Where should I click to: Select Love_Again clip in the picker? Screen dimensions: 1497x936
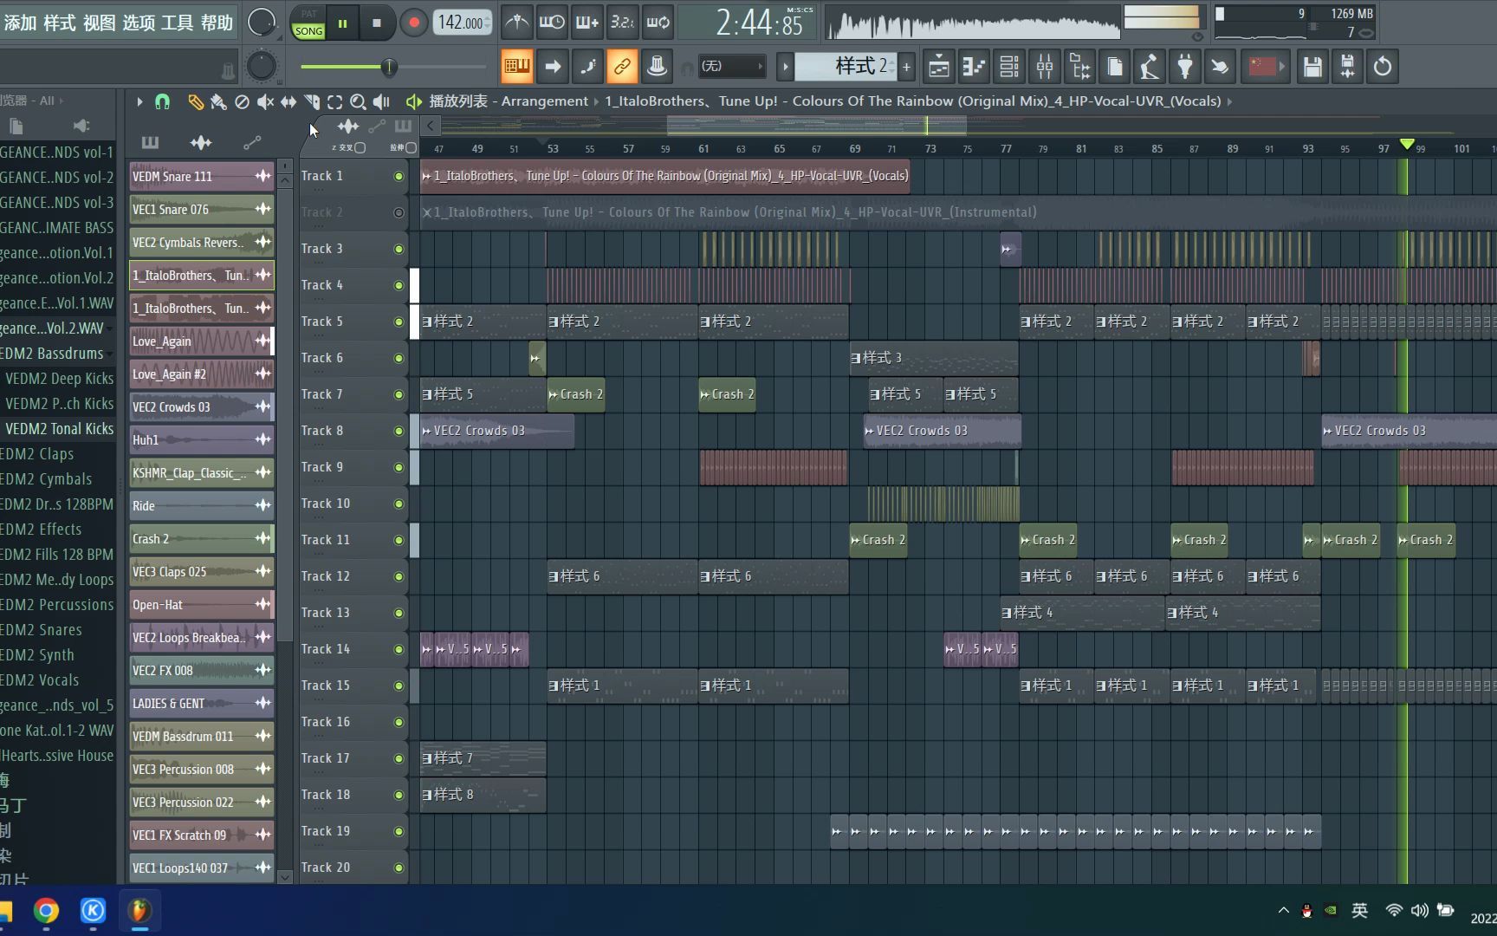[x=201, y=341]
